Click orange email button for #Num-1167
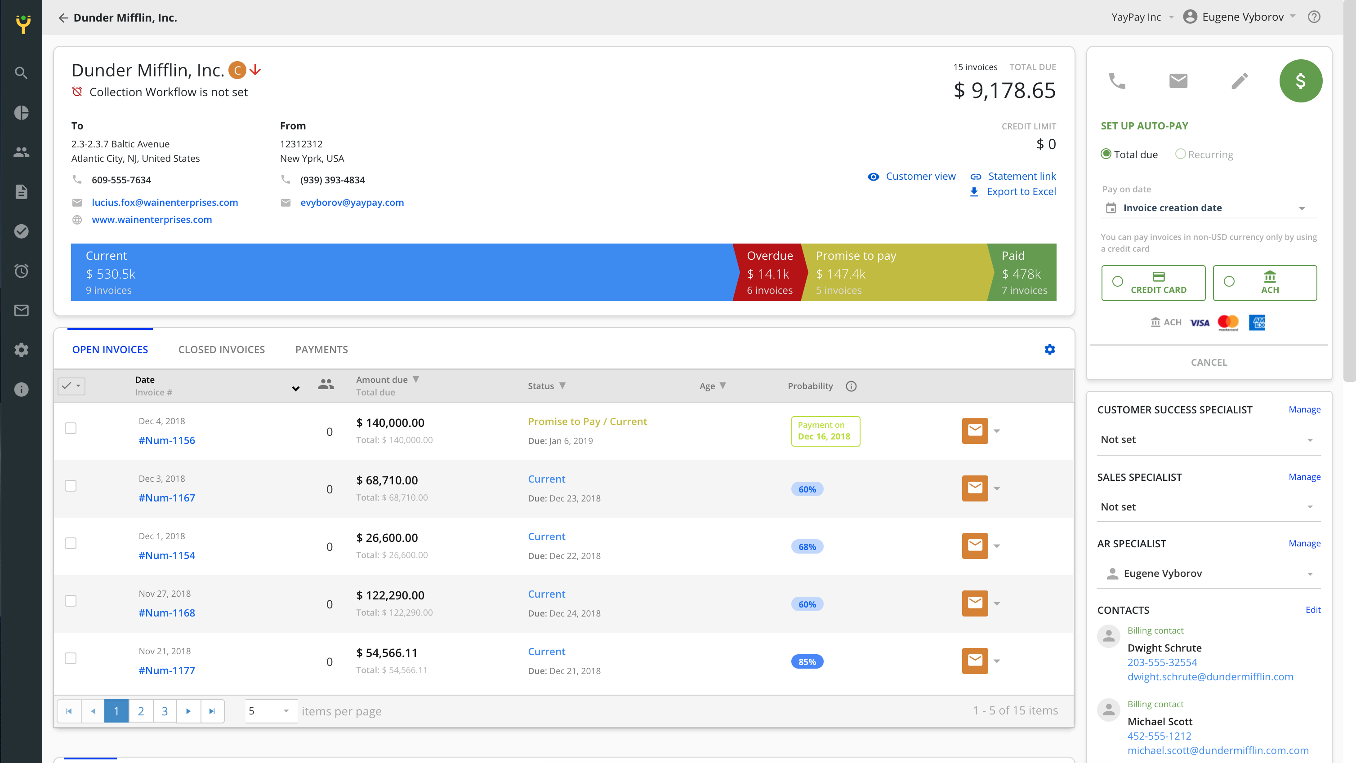Viewport: 1356px width, 763px height. [974, 488]
